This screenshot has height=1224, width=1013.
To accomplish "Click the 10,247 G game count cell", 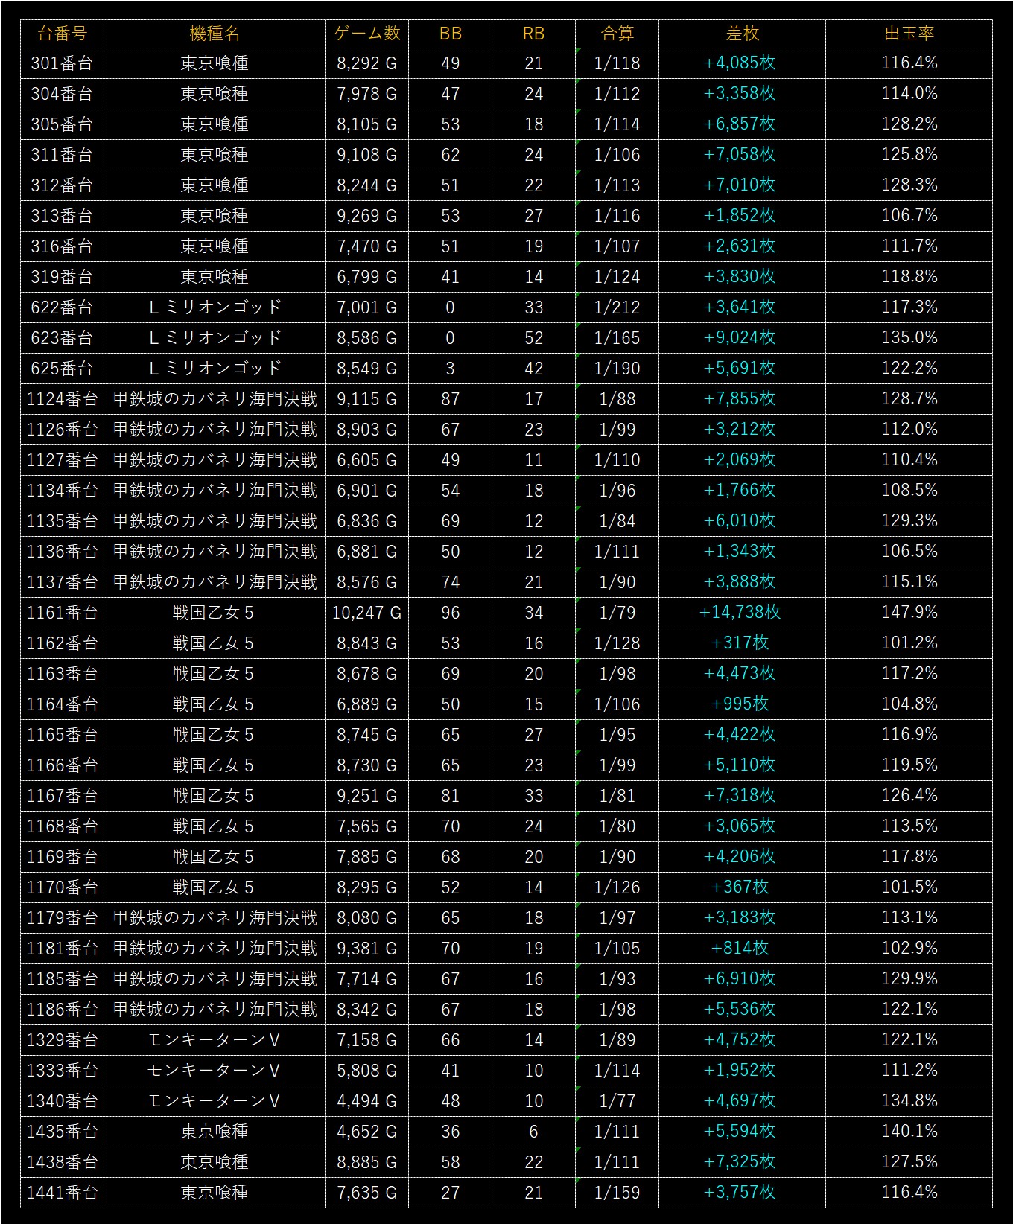I will 366,613.
